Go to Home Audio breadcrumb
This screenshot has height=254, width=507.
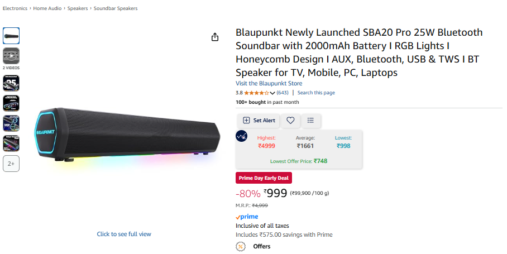point(47,8)
